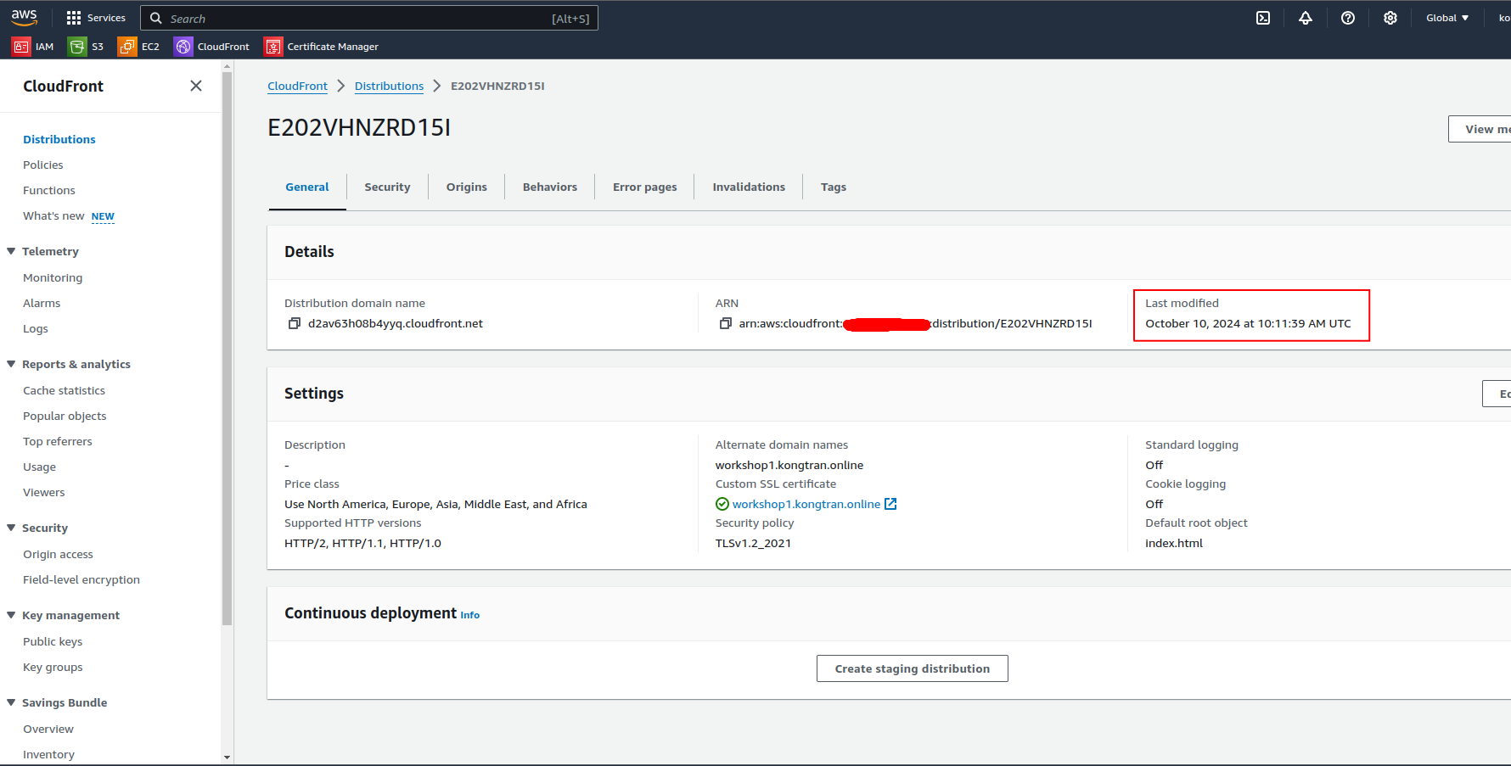This screenshot has width=1511, height=766.
Task: Open the settings gear icon
Action: tap(1390, 18)
